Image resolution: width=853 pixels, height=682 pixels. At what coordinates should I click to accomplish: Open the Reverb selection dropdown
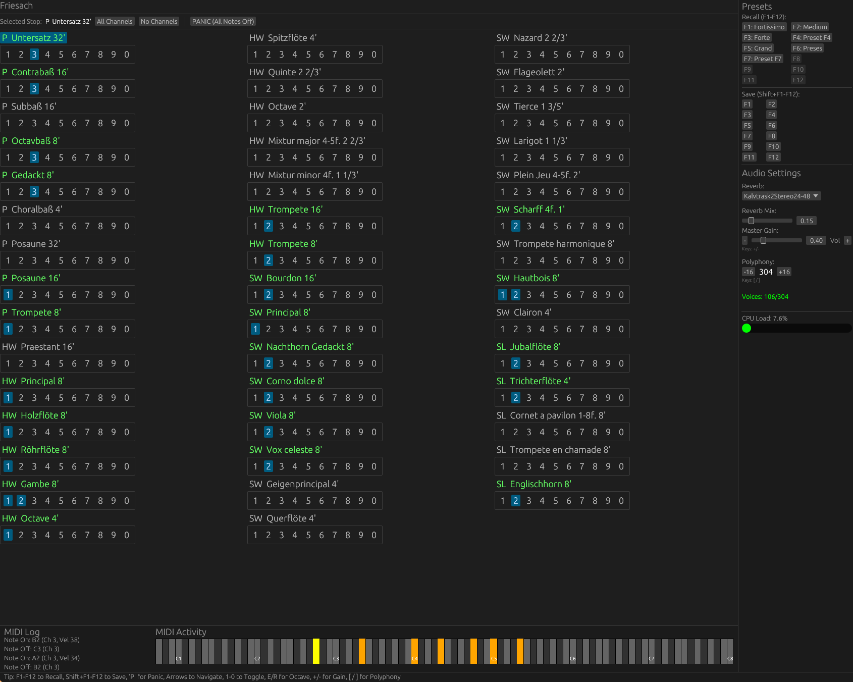click(781, 196)
